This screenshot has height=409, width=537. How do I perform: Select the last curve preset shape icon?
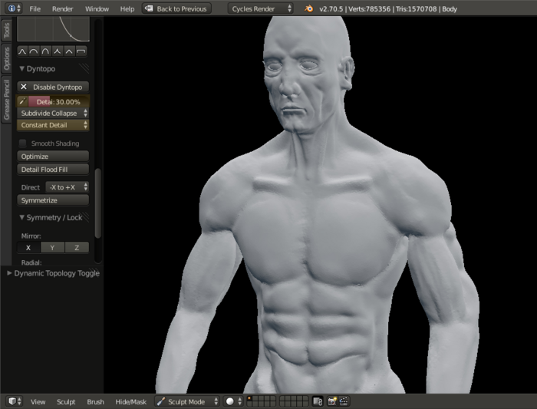pyautogui.click(x=81, y=51)
